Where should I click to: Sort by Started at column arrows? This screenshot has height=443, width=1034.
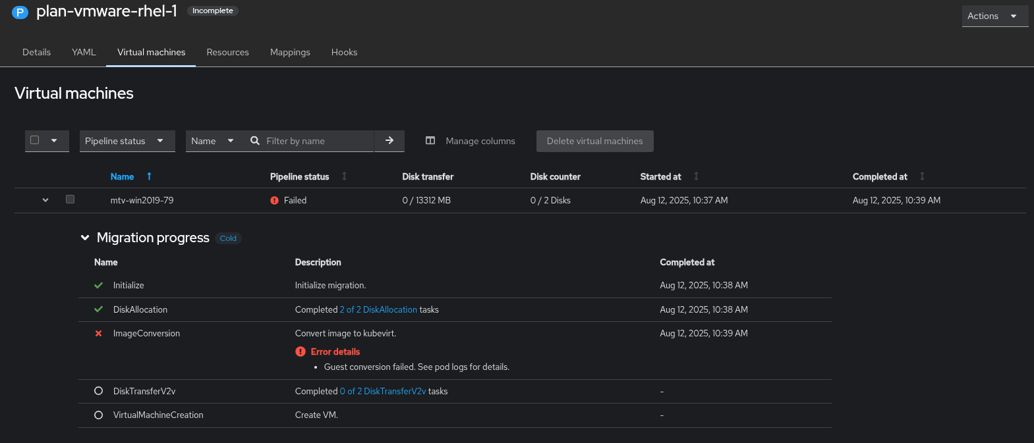[x=696, y=176]
